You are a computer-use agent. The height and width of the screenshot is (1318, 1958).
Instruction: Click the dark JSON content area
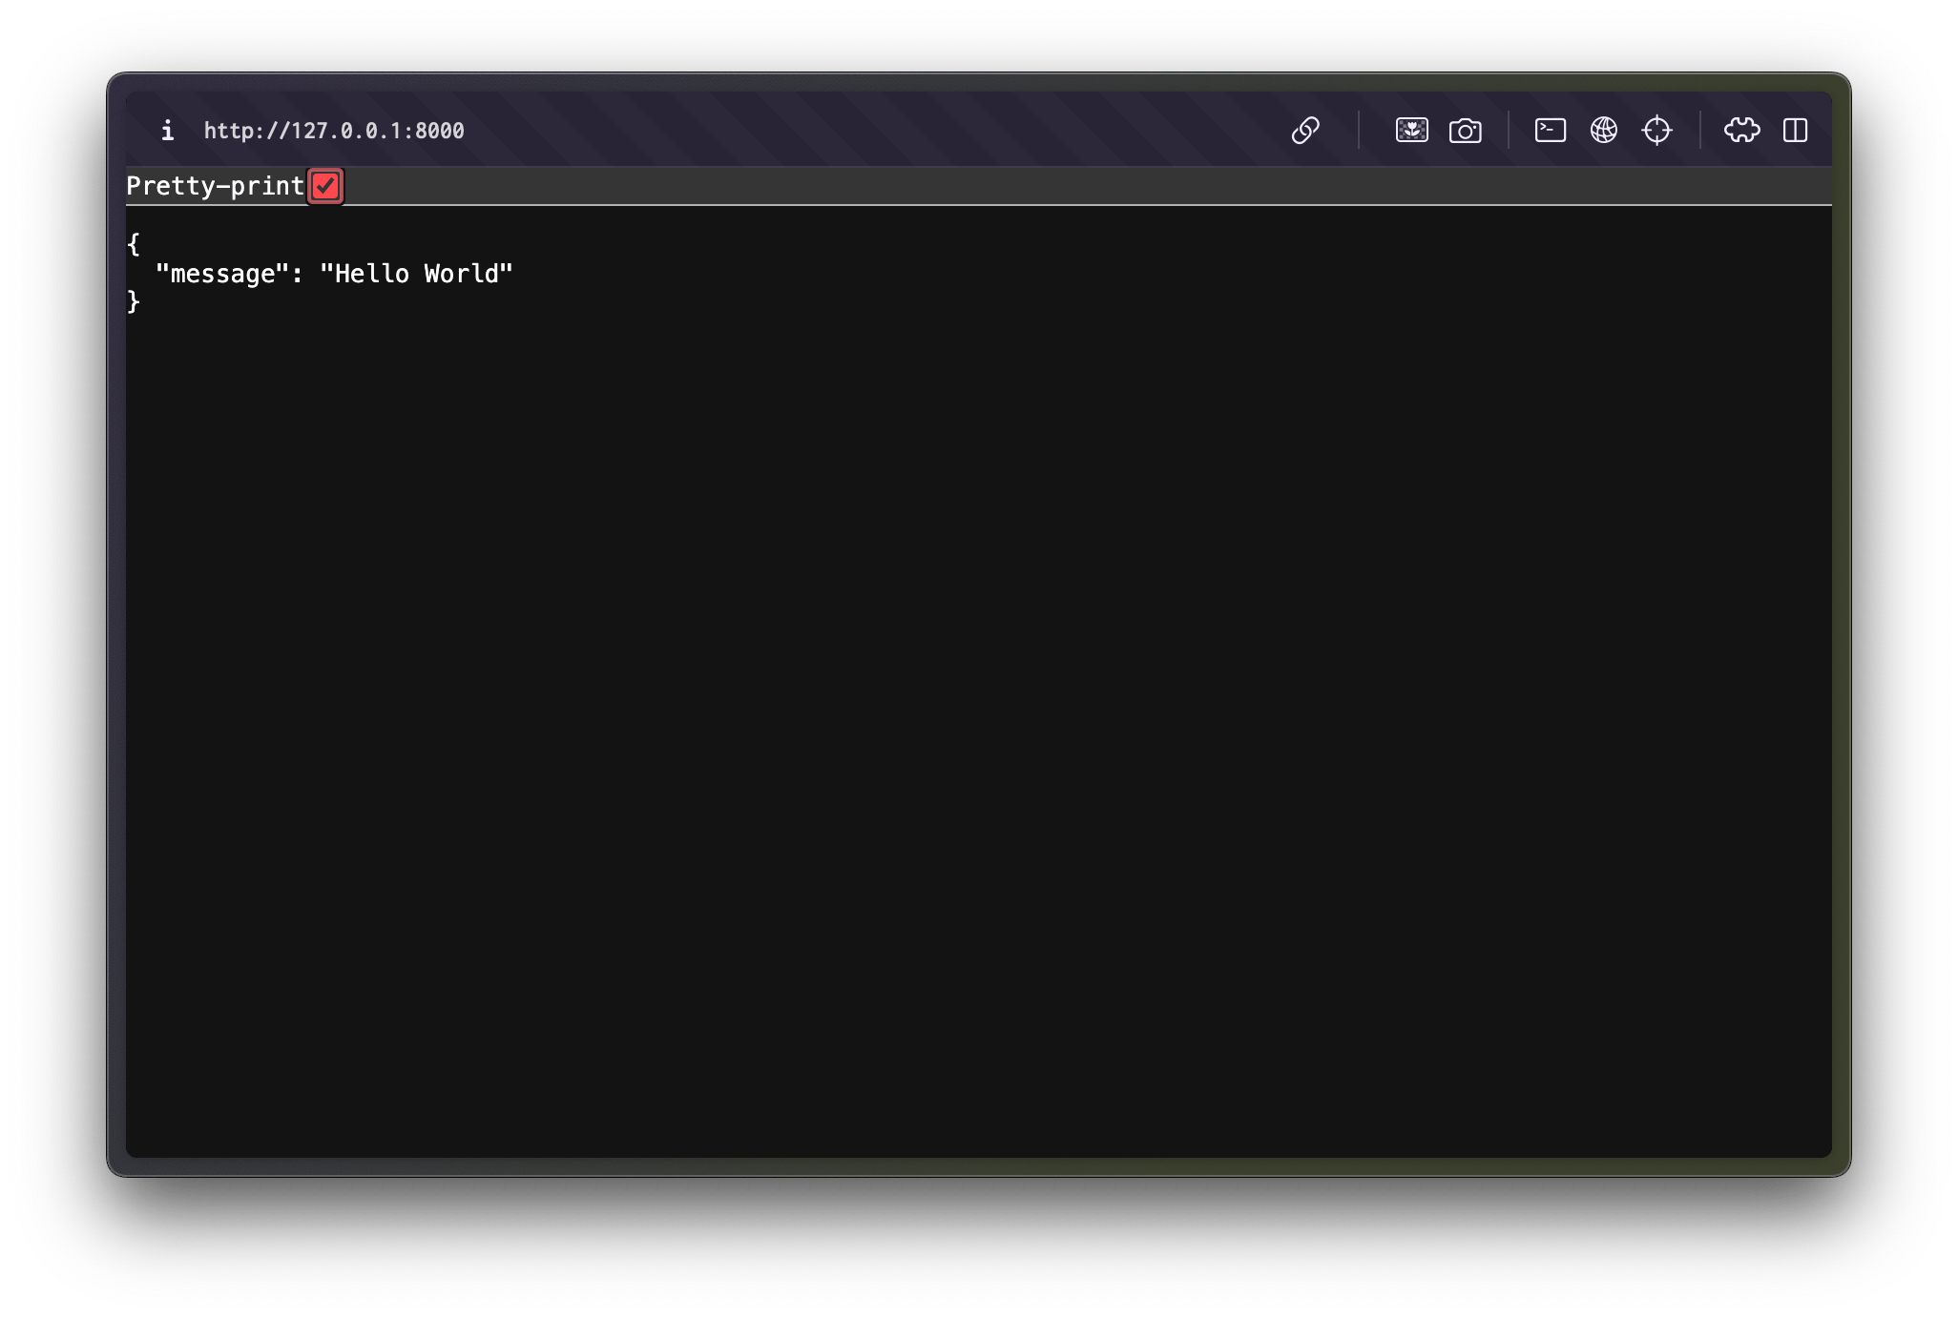[x=954, y=668]
